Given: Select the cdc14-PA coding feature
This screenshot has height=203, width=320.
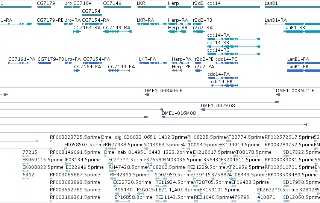Looking at the screenshot, I should (223, 78).
